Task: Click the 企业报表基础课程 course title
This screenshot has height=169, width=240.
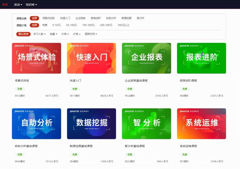Action: click(x=136, y=80)
